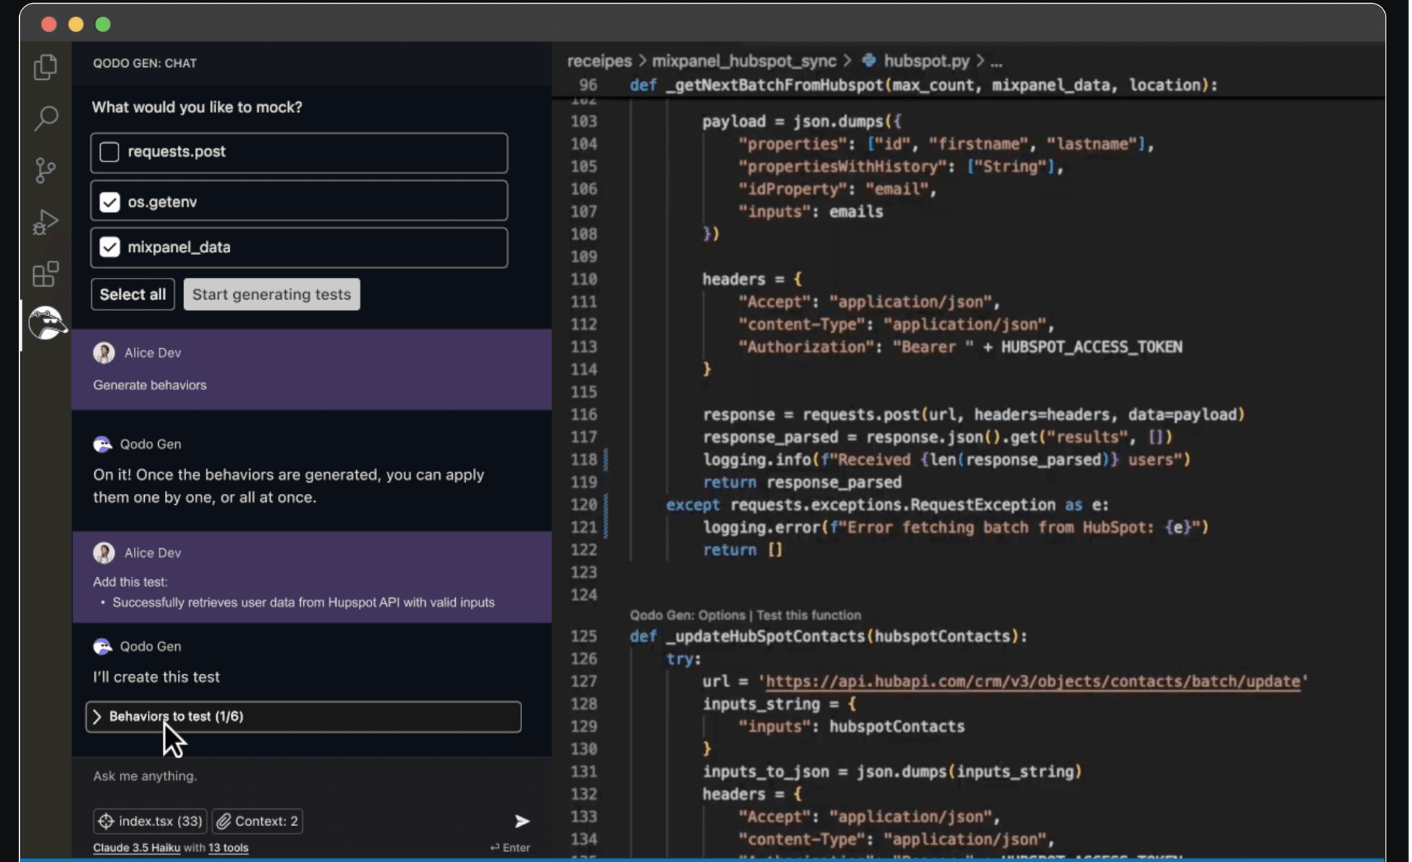Open the Extensions blocks icon
1412x862 pixels.
(46, 274)
